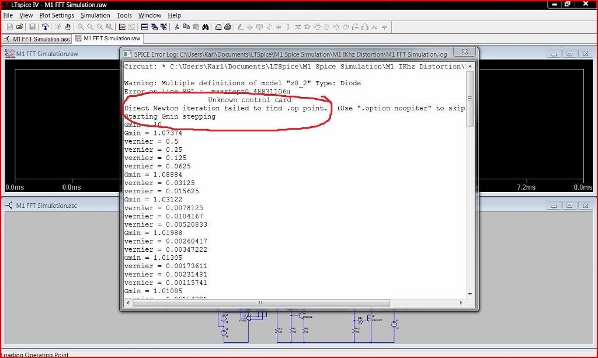Open the View menu
This screenshot has width=598, height=358.
coord(26,15)
